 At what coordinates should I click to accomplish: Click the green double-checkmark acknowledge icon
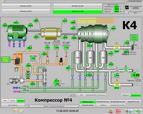(138, 111)
